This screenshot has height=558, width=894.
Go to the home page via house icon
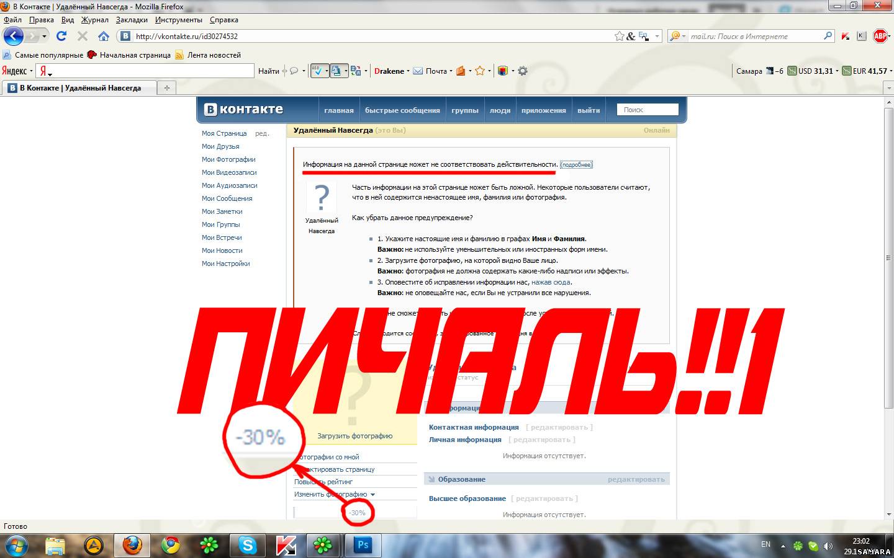tap(104, 36)
